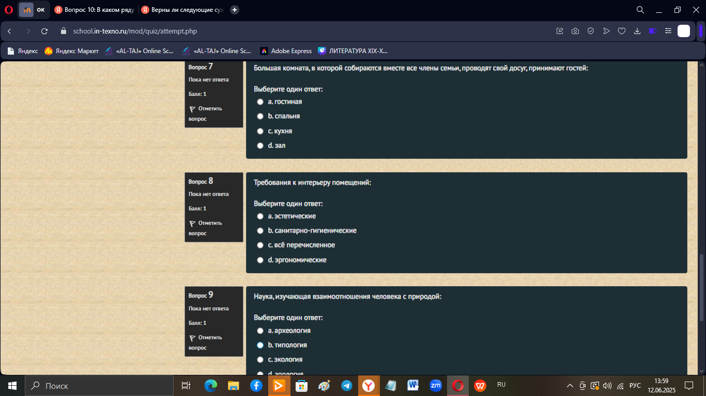Screen dimensions: 706x396
Task: Switch to the Верны ли следующие tab
Action: pos(182,10)
